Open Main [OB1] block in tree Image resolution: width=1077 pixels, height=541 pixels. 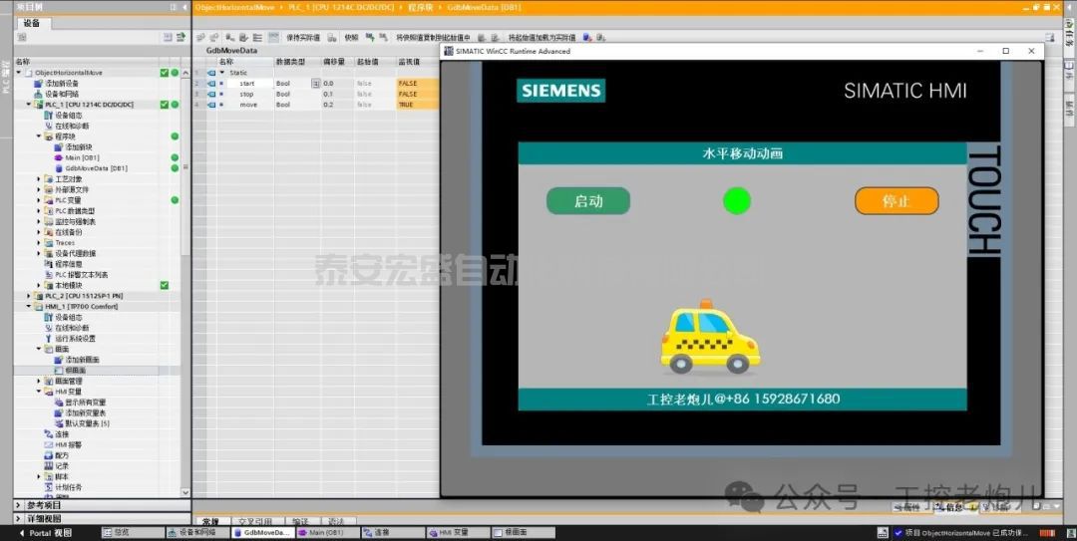(81, 157)
